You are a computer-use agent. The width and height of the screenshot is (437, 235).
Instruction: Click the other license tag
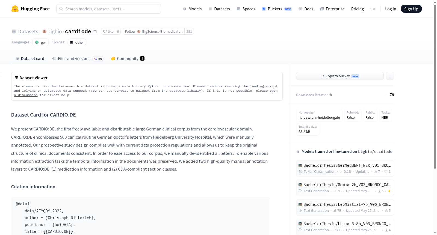[x=77, y=42]
